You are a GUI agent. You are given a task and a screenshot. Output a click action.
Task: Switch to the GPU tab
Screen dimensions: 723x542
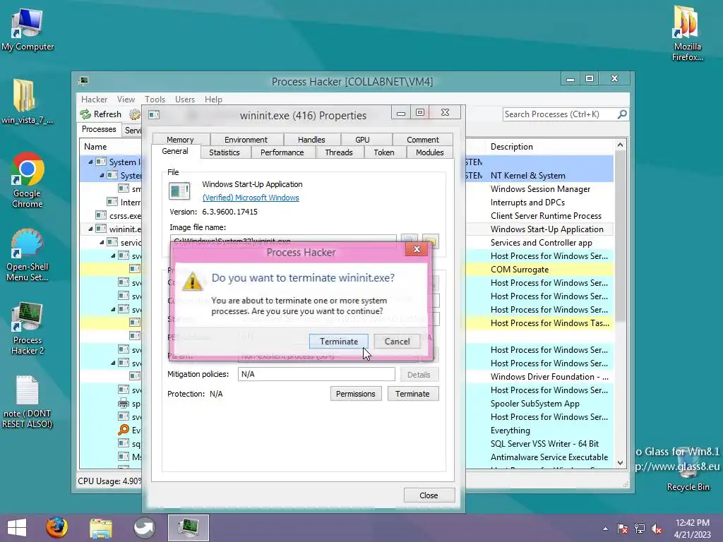[362, 140]
